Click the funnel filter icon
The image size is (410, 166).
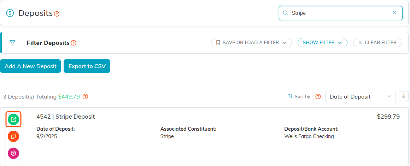tap(12, 43)
